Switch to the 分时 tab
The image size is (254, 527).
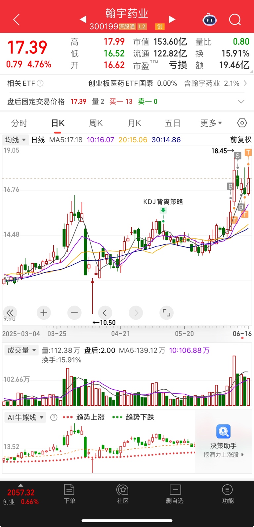[x=19, y=123]
